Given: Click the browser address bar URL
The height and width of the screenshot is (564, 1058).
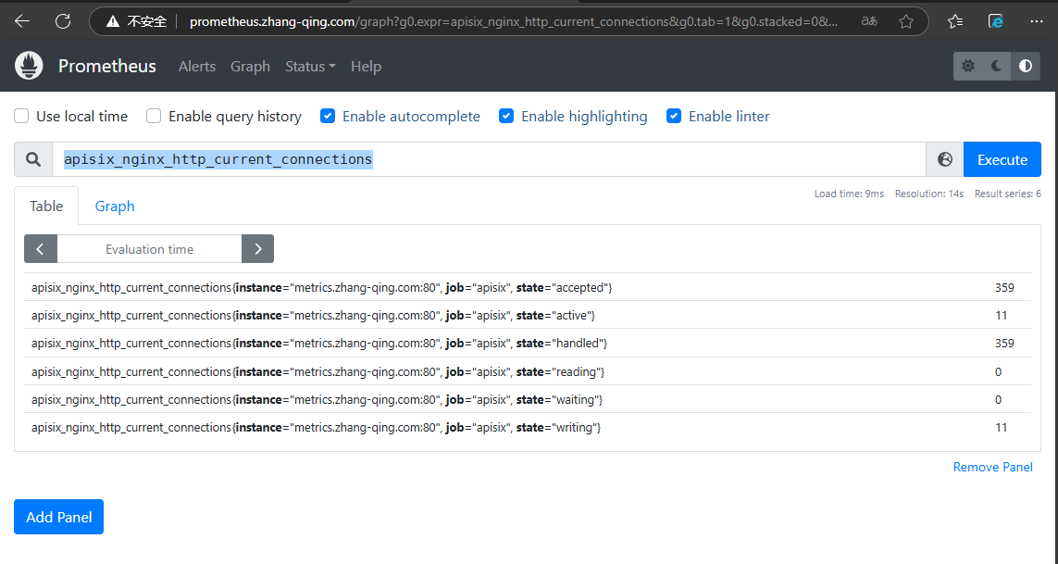Looking at the screenshot, I should coord(514,21).
